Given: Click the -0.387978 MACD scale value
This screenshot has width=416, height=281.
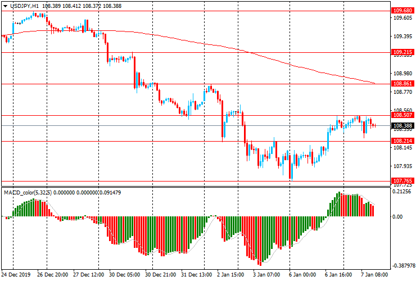Looking at the screenshot, I should pyautogui.click(x=403, y=265).
